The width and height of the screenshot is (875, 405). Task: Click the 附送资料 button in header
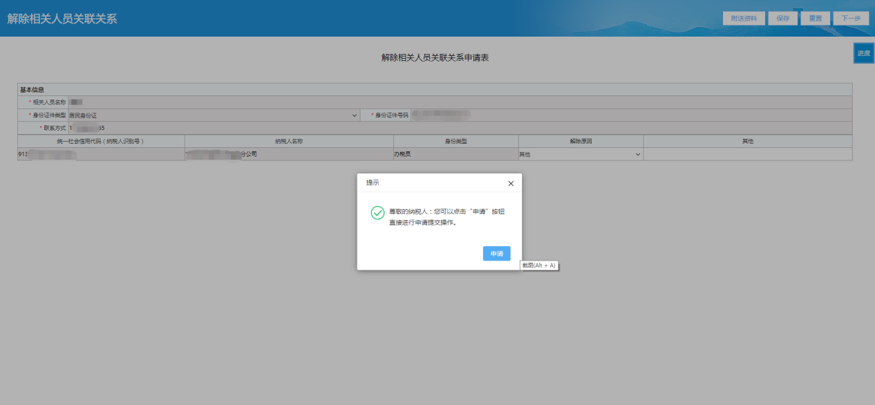pyautogui.click(x=744, y=19)
